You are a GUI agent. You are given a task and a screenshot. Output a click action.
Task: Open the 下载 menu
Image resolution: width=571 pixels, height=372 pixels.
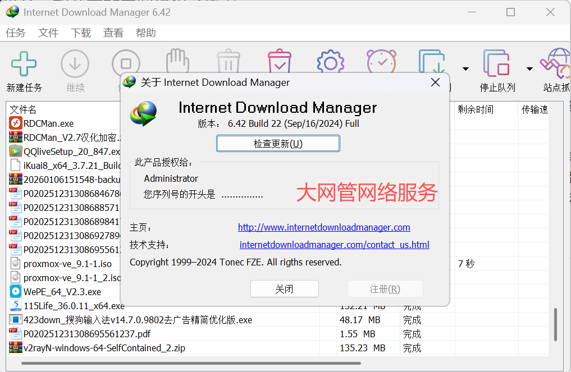point(80,33)
